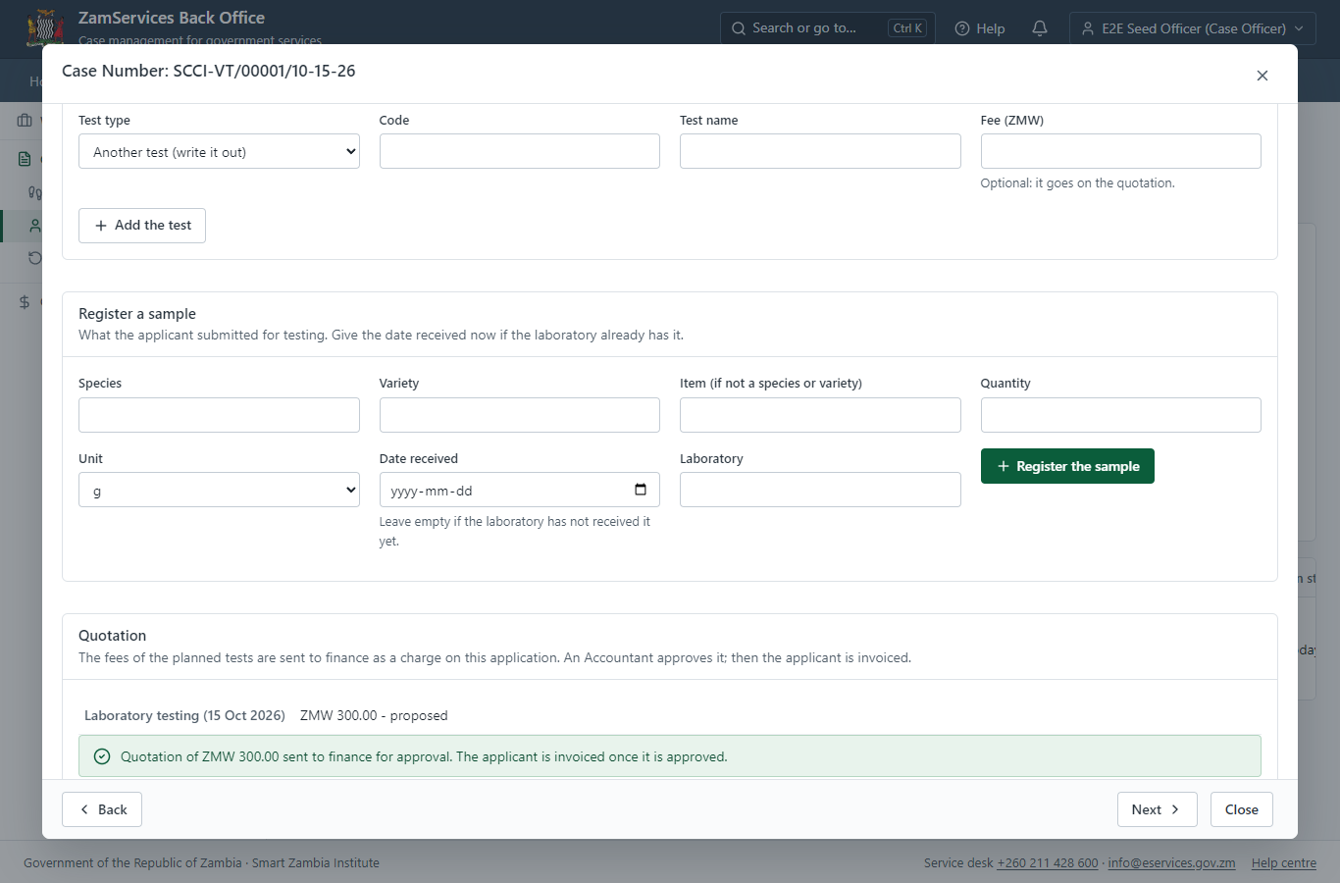Focus the Variety input field
Screen dimensions: 1340x883
click(520, 415)
